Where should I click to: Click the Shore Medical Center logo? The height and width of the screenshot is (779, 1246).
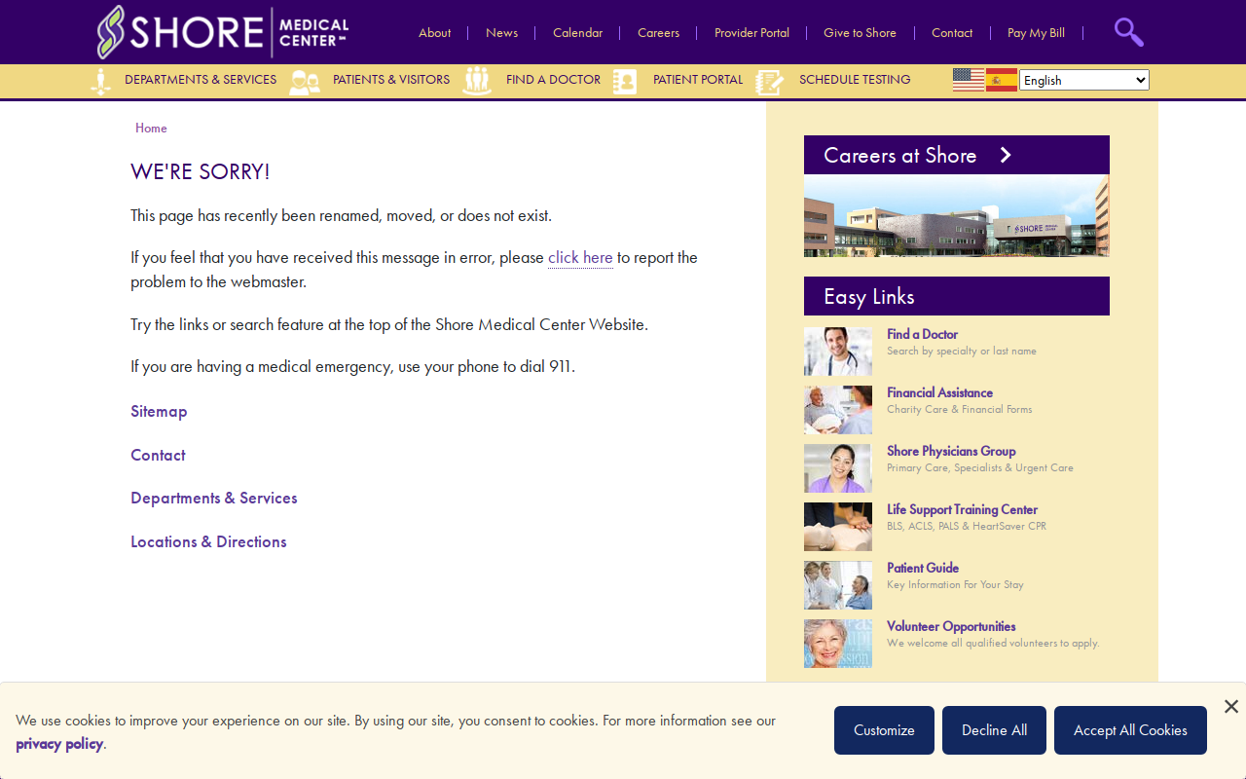pos(223,32)
